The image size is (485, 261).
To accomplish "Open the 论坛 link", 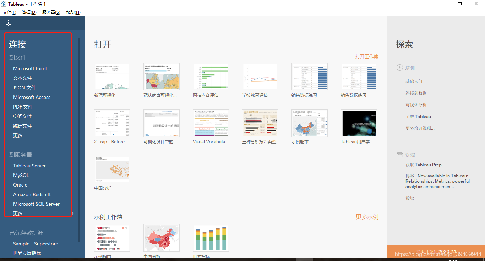I will point(410,198).
